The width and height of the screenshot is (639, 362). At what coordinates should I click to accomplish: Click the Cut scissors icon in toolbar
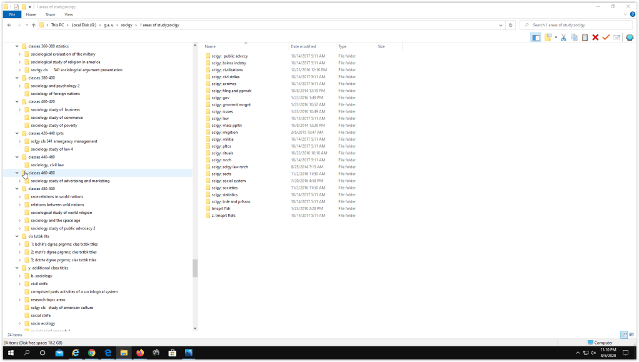coord(563,38)
